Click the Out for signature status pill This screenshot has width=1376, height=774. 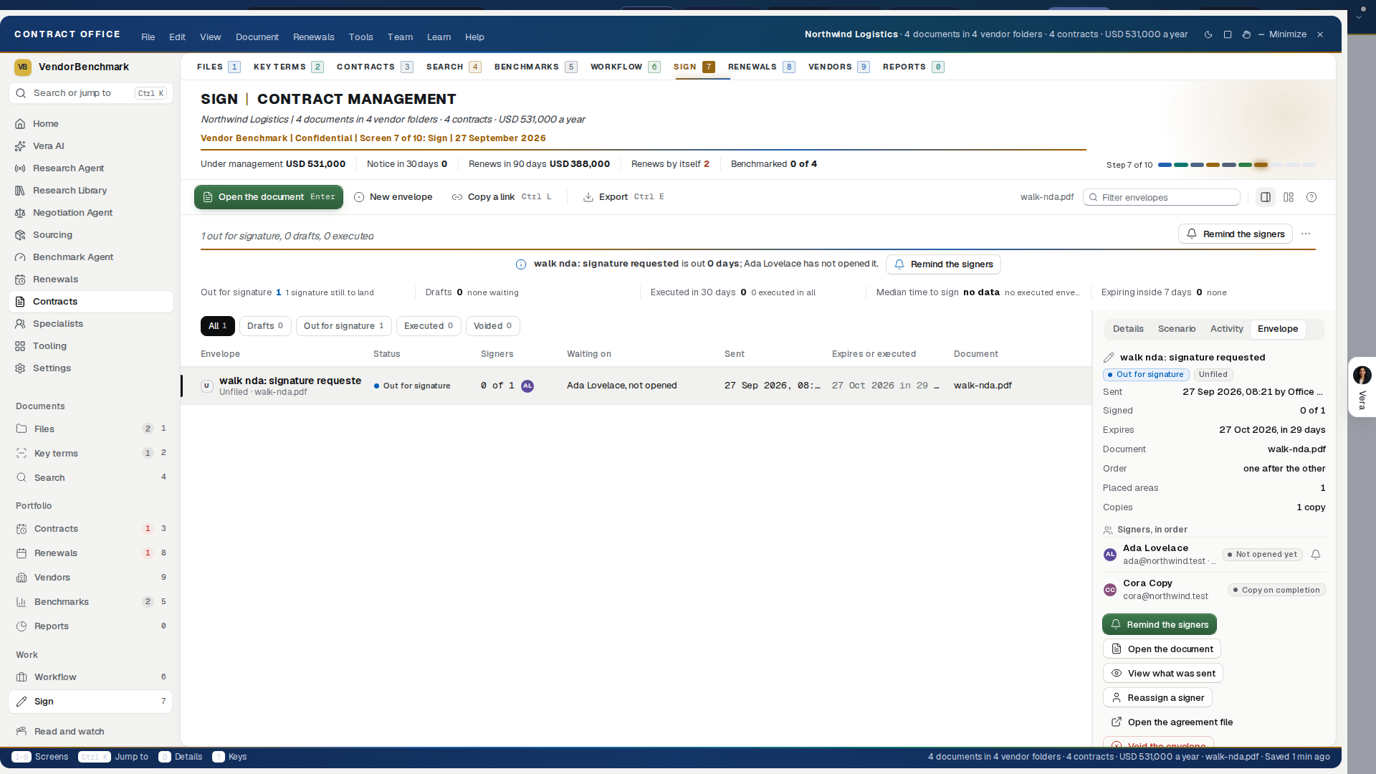pyautogui.click(x=1147, y=375)
